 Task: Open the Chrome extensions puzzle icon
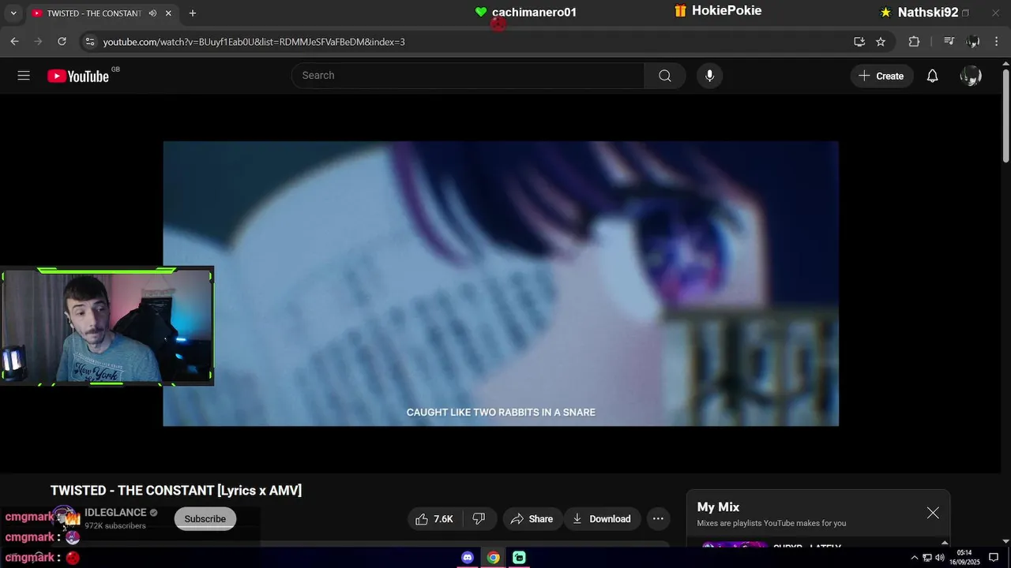914,42
